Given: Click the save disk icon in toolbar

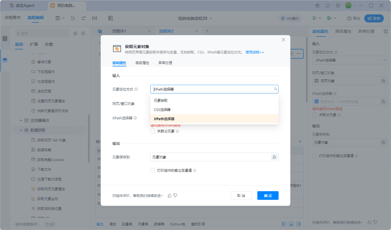Looking at the screenshot, I should pyautogui.click(x=58, y=18).
